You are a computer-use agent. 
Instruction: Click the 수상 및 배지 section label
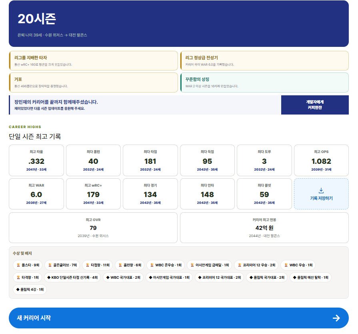click(x=22, y=253)
